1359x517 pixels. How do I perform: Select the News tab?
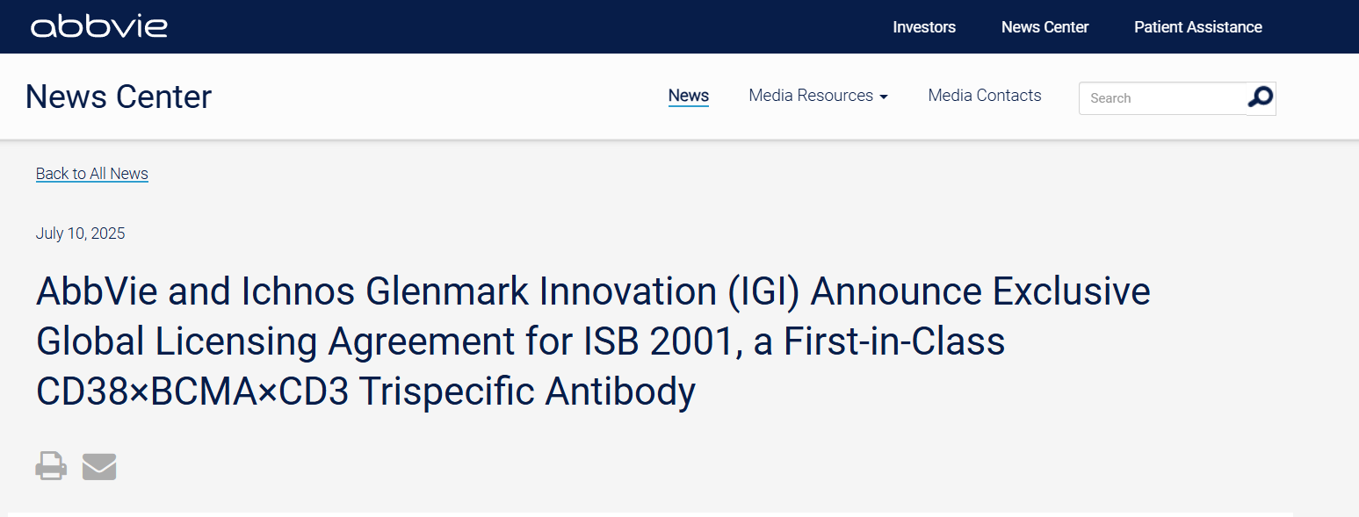(x=689, y=96)
